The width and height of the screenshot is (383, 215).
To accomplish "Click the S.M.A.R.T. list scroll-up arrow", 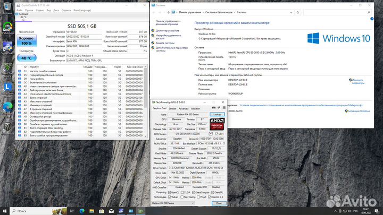I will coord(146,66).
